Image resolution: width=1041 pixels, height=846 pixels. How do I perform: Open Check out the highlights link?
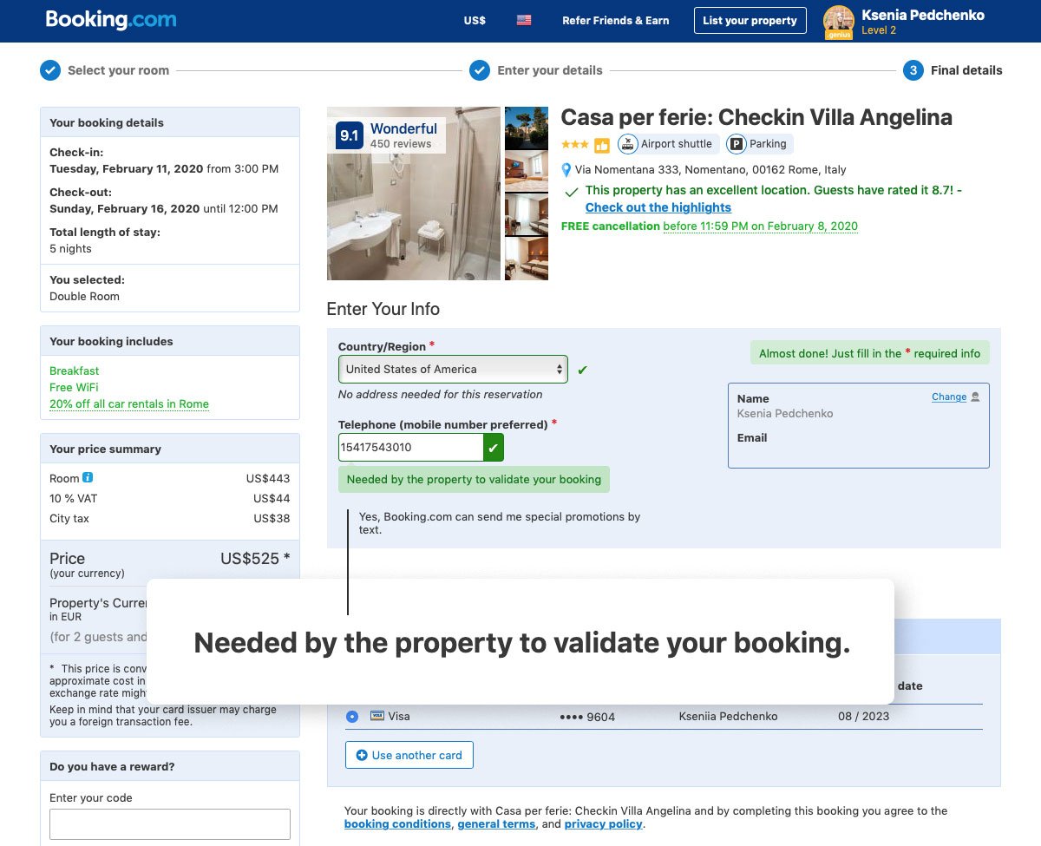tap(658, 207)
